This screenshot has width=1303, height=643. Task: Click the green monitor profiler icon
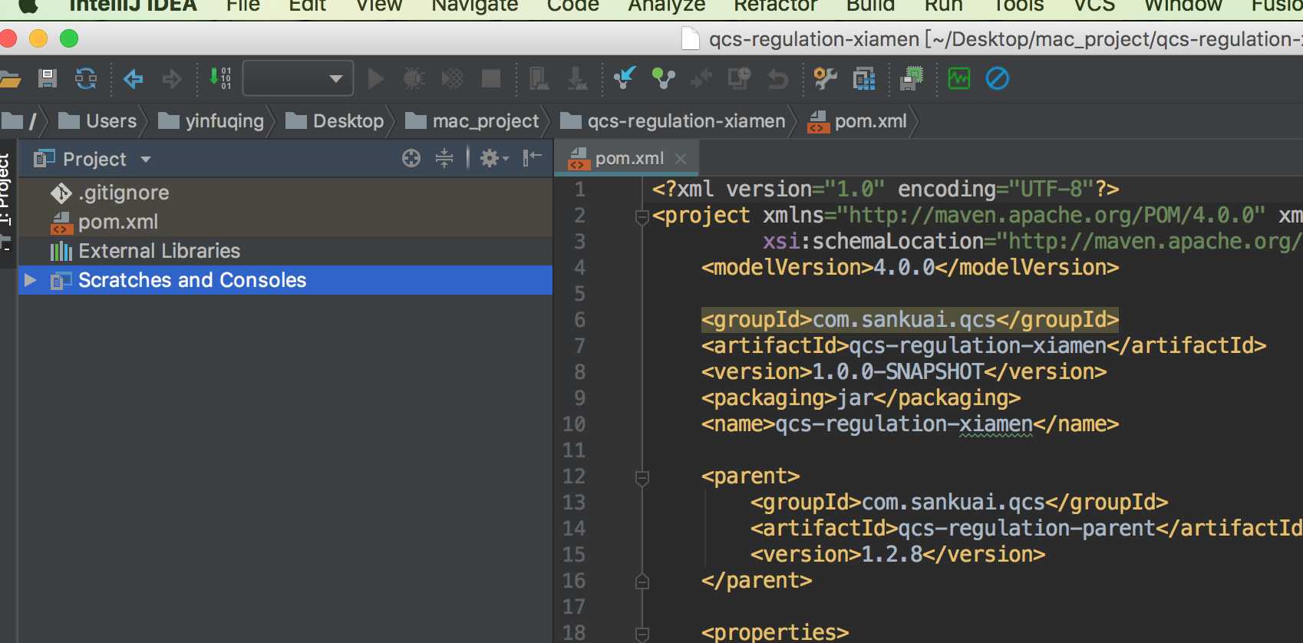[x=959, y=78]
